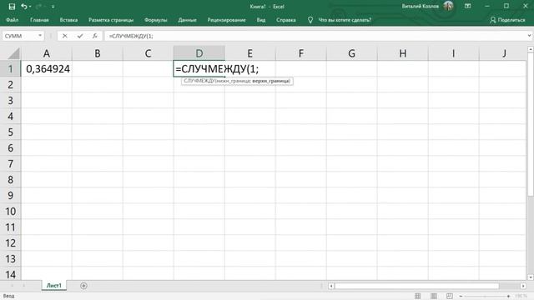Screen dimensions: 534x300
Task: Select column B header
Action: point(97,53)
